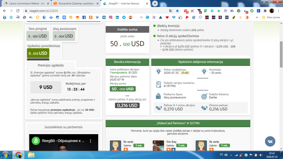Switch to Casino Commission Referal tab
Image resolution: width=283 pixels, height=159 pixels.
(x=25, y=4)
